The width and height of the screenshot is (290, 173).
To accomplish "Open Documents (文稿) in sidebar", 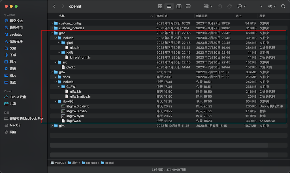I will 10,48.
